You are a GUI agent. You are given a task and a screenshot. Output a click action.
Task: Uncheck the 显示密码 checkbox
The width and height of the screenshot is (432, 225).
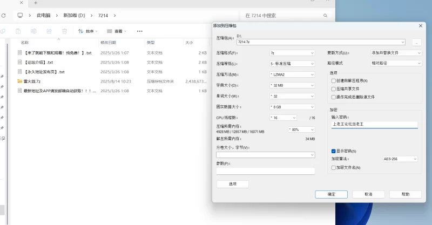[333, 151]
